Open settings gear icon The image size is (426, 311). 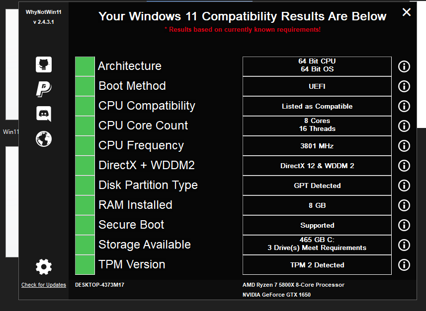tap(44, 267)
